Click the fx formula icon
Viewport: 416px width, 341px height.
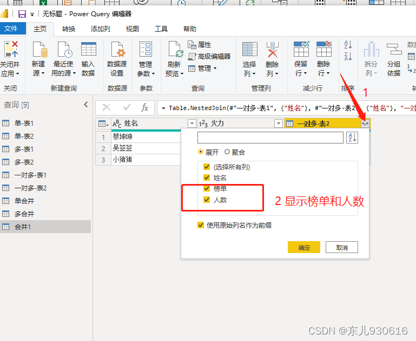144,108
